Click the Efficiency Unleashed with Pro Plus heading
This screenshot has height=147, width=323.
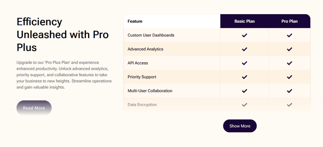pos(62,35)
